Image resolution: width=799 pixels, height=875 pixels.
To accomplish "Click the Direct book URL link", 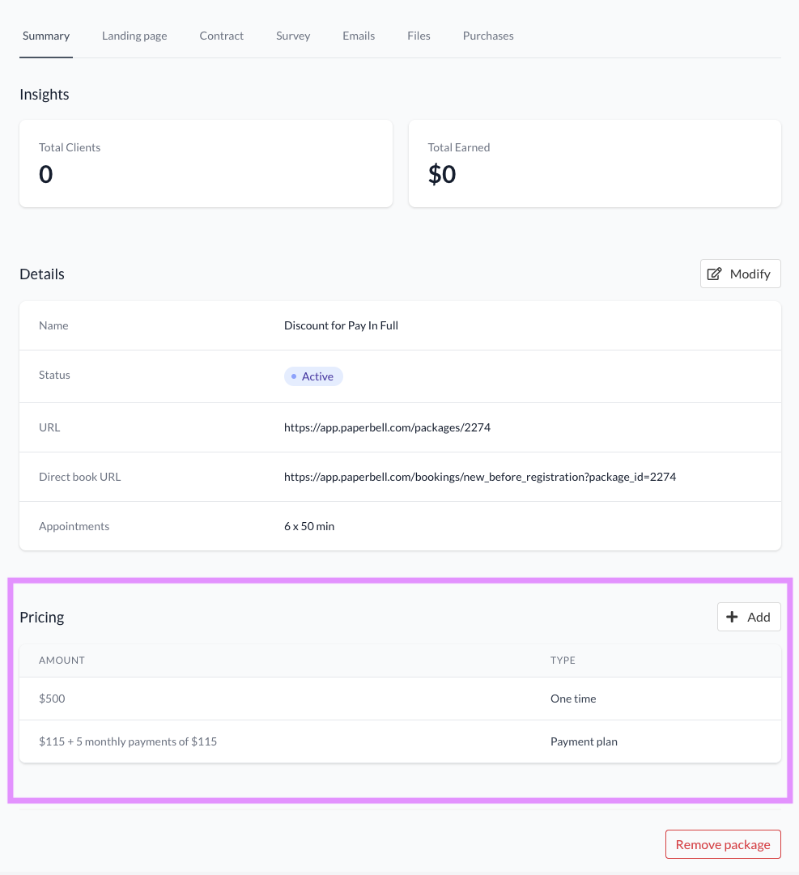I will [479, 477].
